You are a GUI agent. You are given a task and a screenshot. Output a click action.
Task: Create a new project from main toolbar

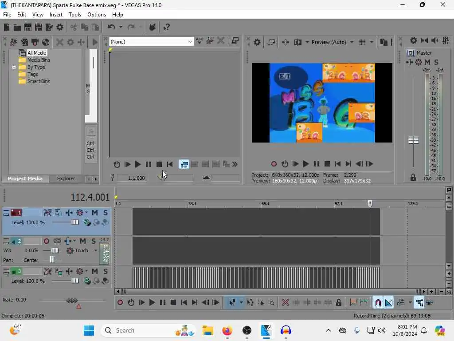pos(6,27)
